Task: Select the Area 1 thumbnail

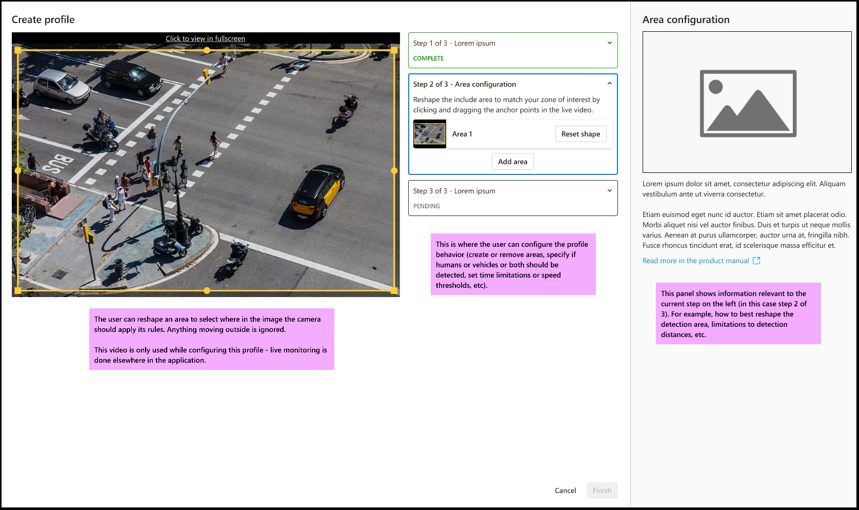Action: pyautogui.click(x=430, y=134)
